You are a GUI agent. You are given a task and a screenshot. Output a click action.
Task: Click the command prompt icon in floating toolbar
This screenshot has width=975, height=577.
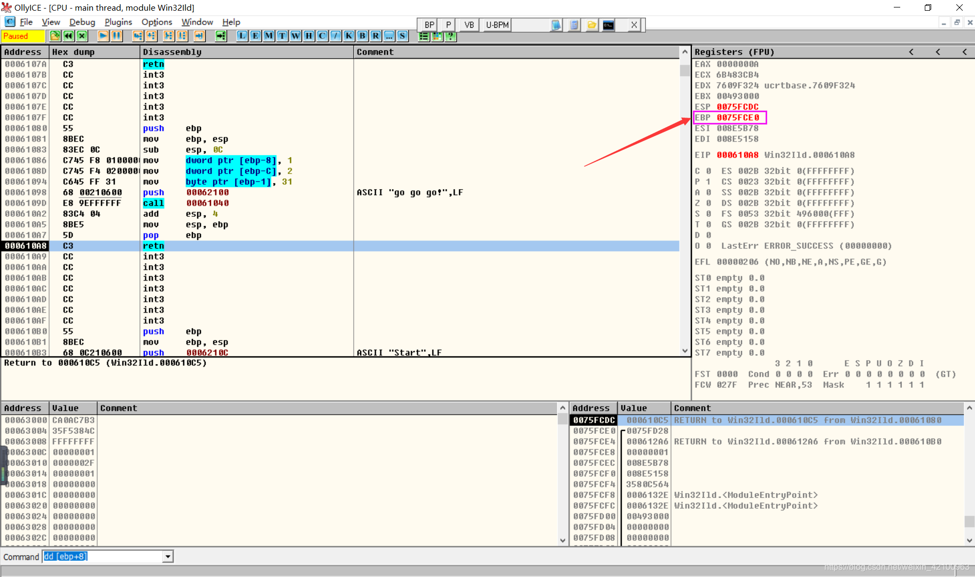[609, 25]
